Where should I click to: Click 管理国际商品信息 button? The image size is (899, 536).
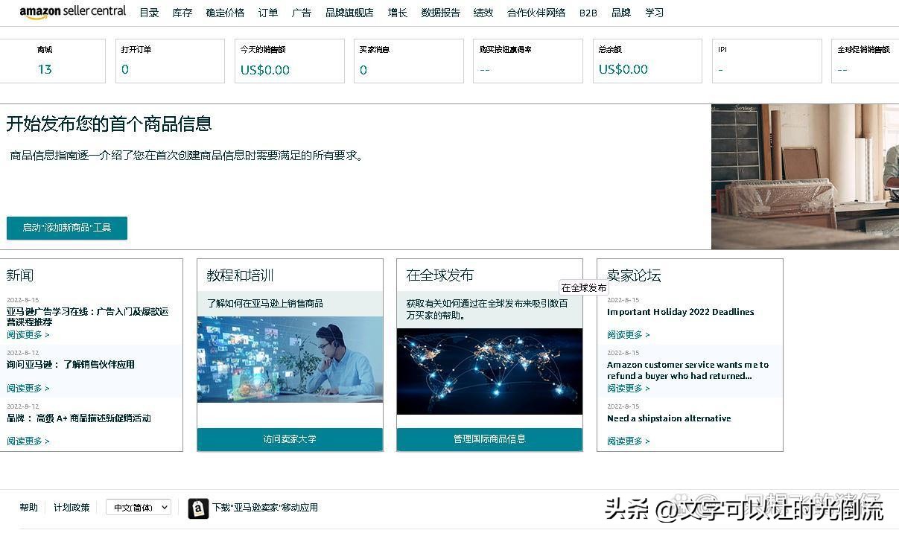pyautogui.click(x=489, y=438)
